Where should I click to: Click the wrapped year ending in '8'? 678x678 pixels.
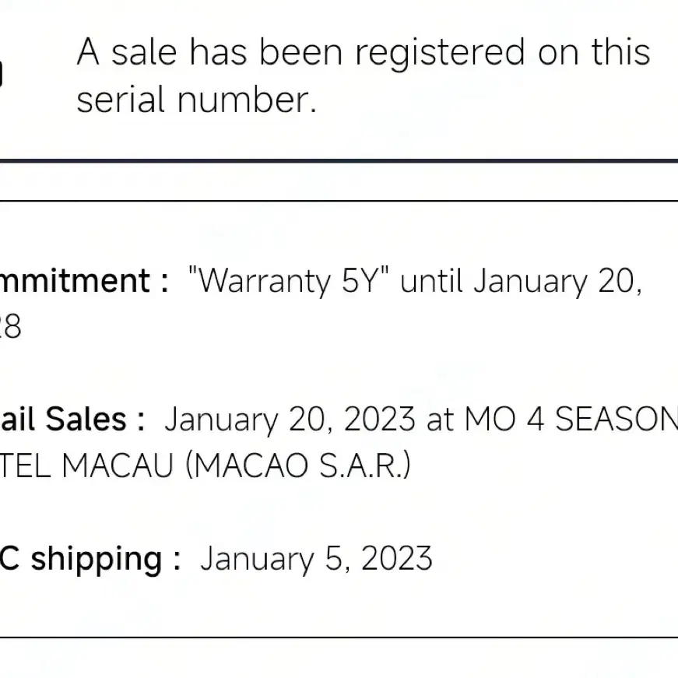coord(10,326)
